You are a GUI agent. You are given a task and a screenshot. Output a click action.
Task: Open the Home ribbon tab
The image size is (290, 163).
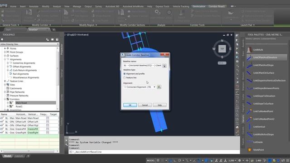(13, 6)
